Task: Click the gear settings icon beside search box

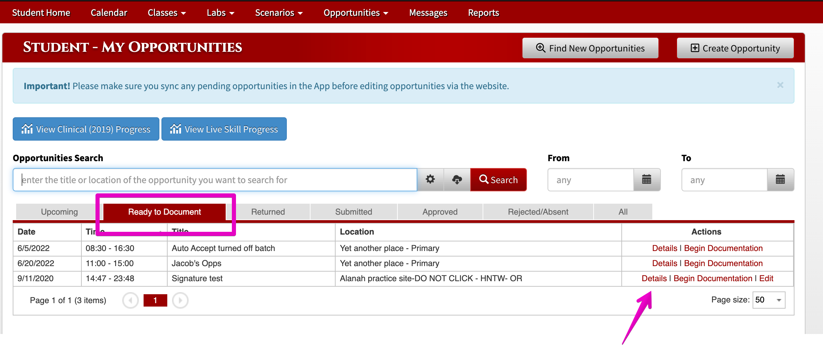Action: pyautogui.click(x=430, y=179)
